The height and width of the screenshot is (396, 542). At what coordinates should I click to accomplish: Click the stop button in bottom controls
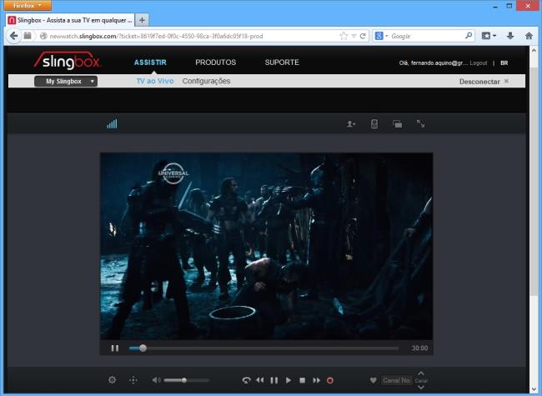click(302, 380)
